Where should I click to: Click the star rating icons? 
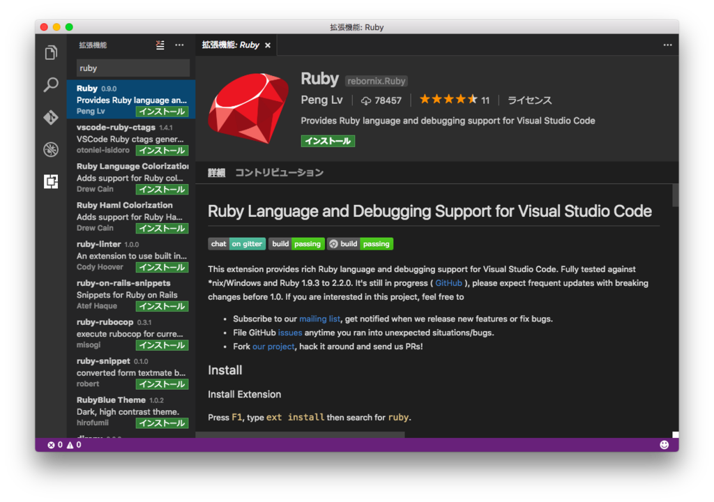click(448, 99)
